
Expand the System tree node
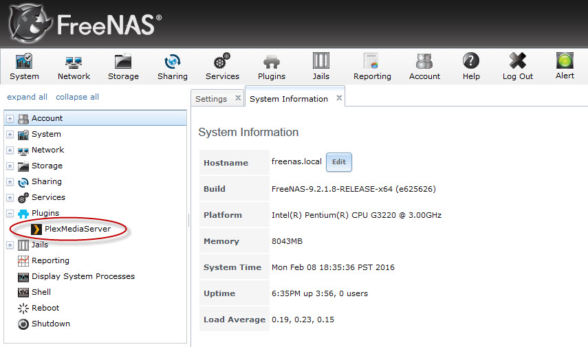pyautogui.click(x=10, y=135)
